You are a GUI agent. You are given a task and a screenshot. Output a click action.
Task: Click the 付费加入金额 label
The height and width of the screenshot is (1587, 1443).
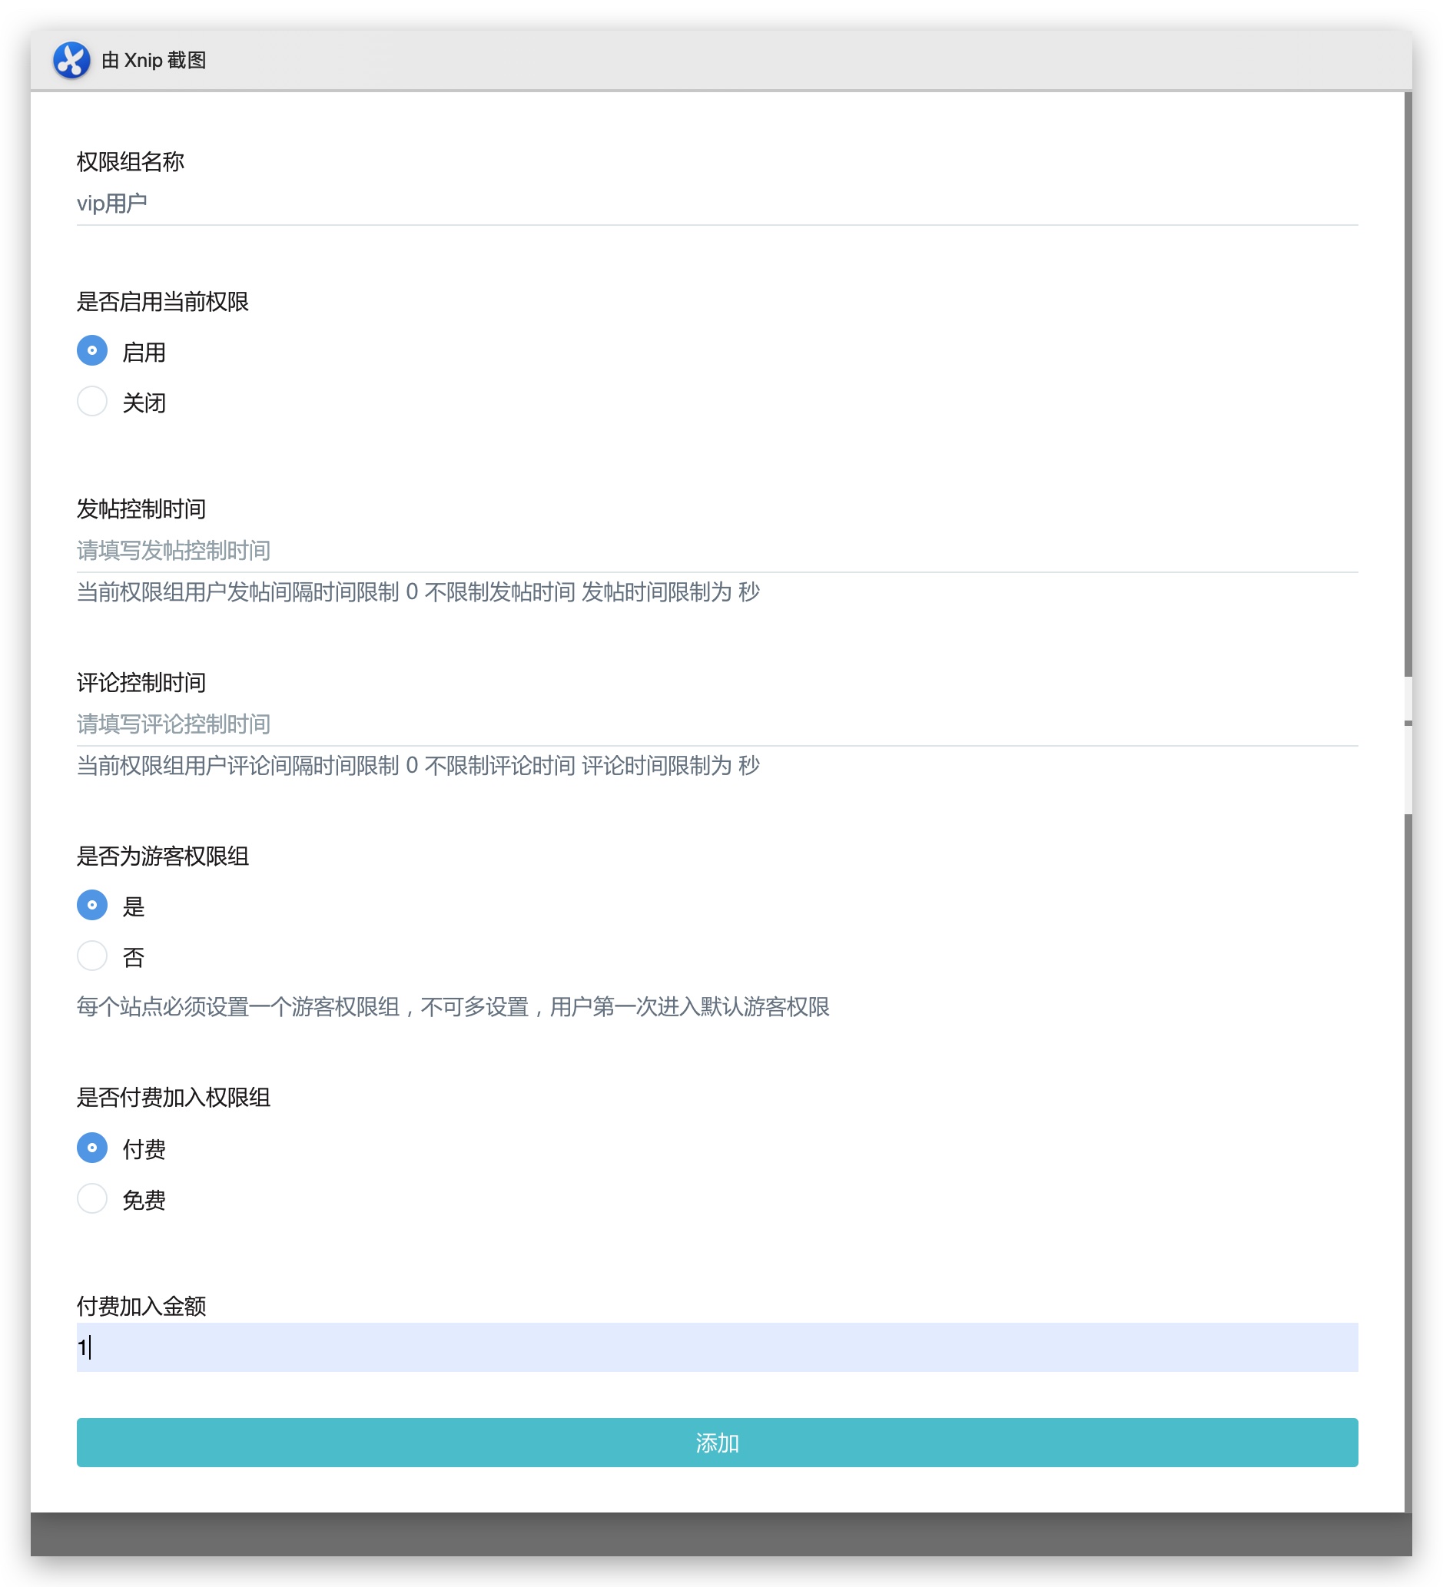(141, 1307)
